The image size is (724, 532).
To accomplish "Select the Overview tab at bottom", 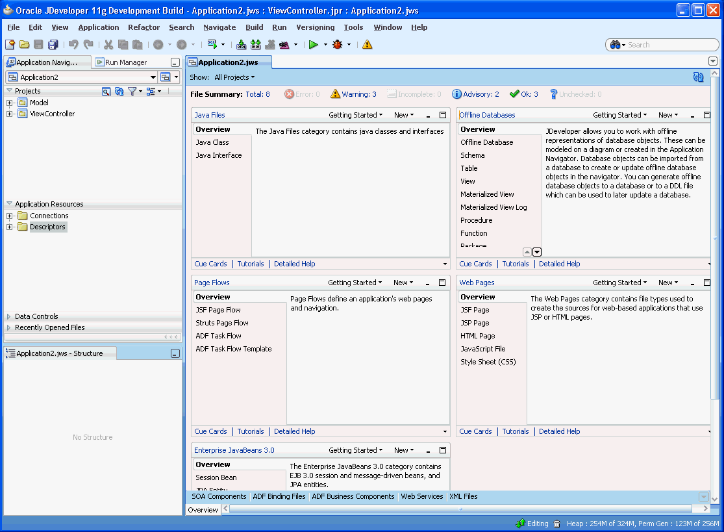I will coord(203,510).
